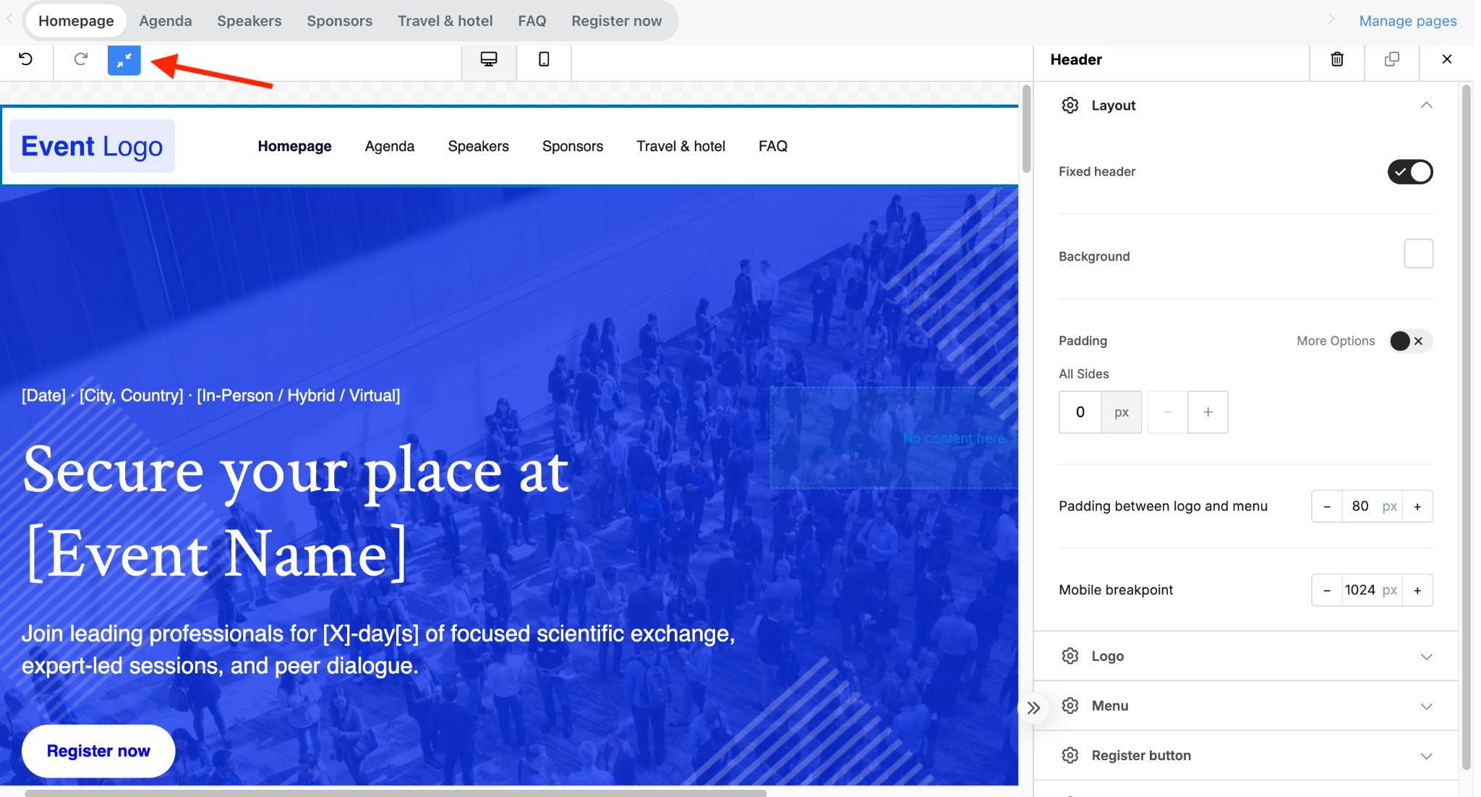Click Sponsors in the site header menu
This screenshot has width=1481, height=797.
(x=573, y=146)
